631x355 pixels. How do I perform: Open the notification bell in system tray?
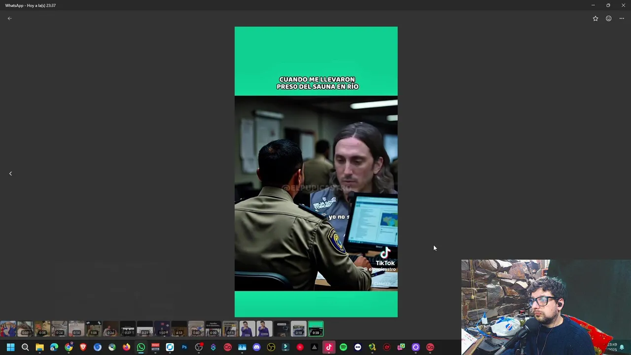[622, 347]
